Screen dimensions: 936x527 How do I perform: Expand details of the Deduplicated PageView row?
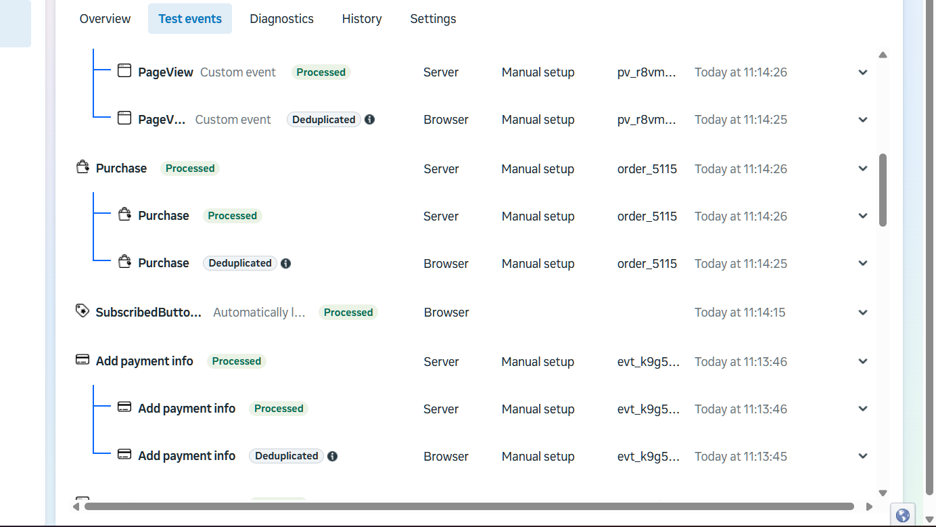click(x=863, y=120)
